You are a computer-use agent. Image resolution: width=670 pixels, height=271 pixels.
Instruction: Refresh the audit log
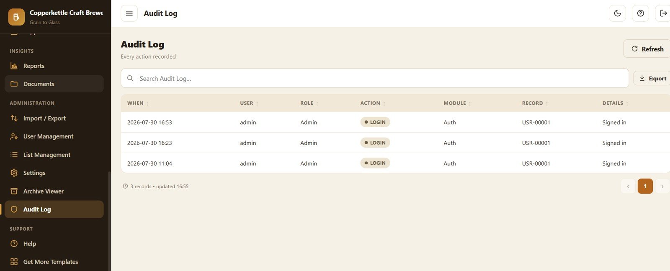647,49
